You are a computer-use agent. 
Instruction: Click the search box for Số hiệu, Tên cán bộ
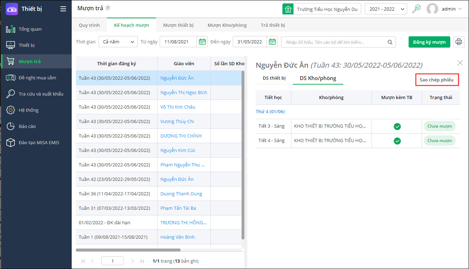pyautogui.click(x=338, y=42)
